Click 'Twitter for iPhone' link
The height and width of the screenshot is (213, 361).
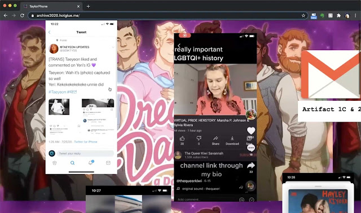[85, 141]
